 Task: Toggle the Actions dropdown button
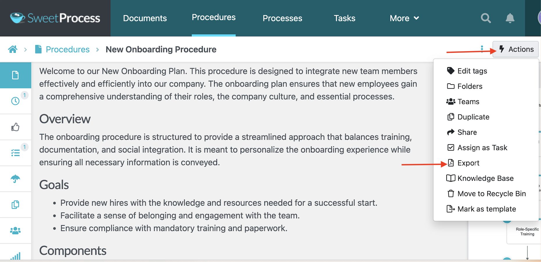516,49
